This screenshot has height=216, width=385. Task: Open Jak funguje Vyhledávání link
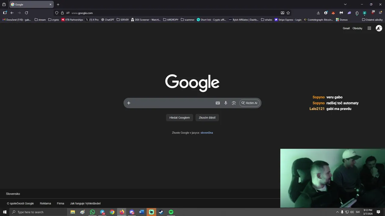click(x=85, y=203)
